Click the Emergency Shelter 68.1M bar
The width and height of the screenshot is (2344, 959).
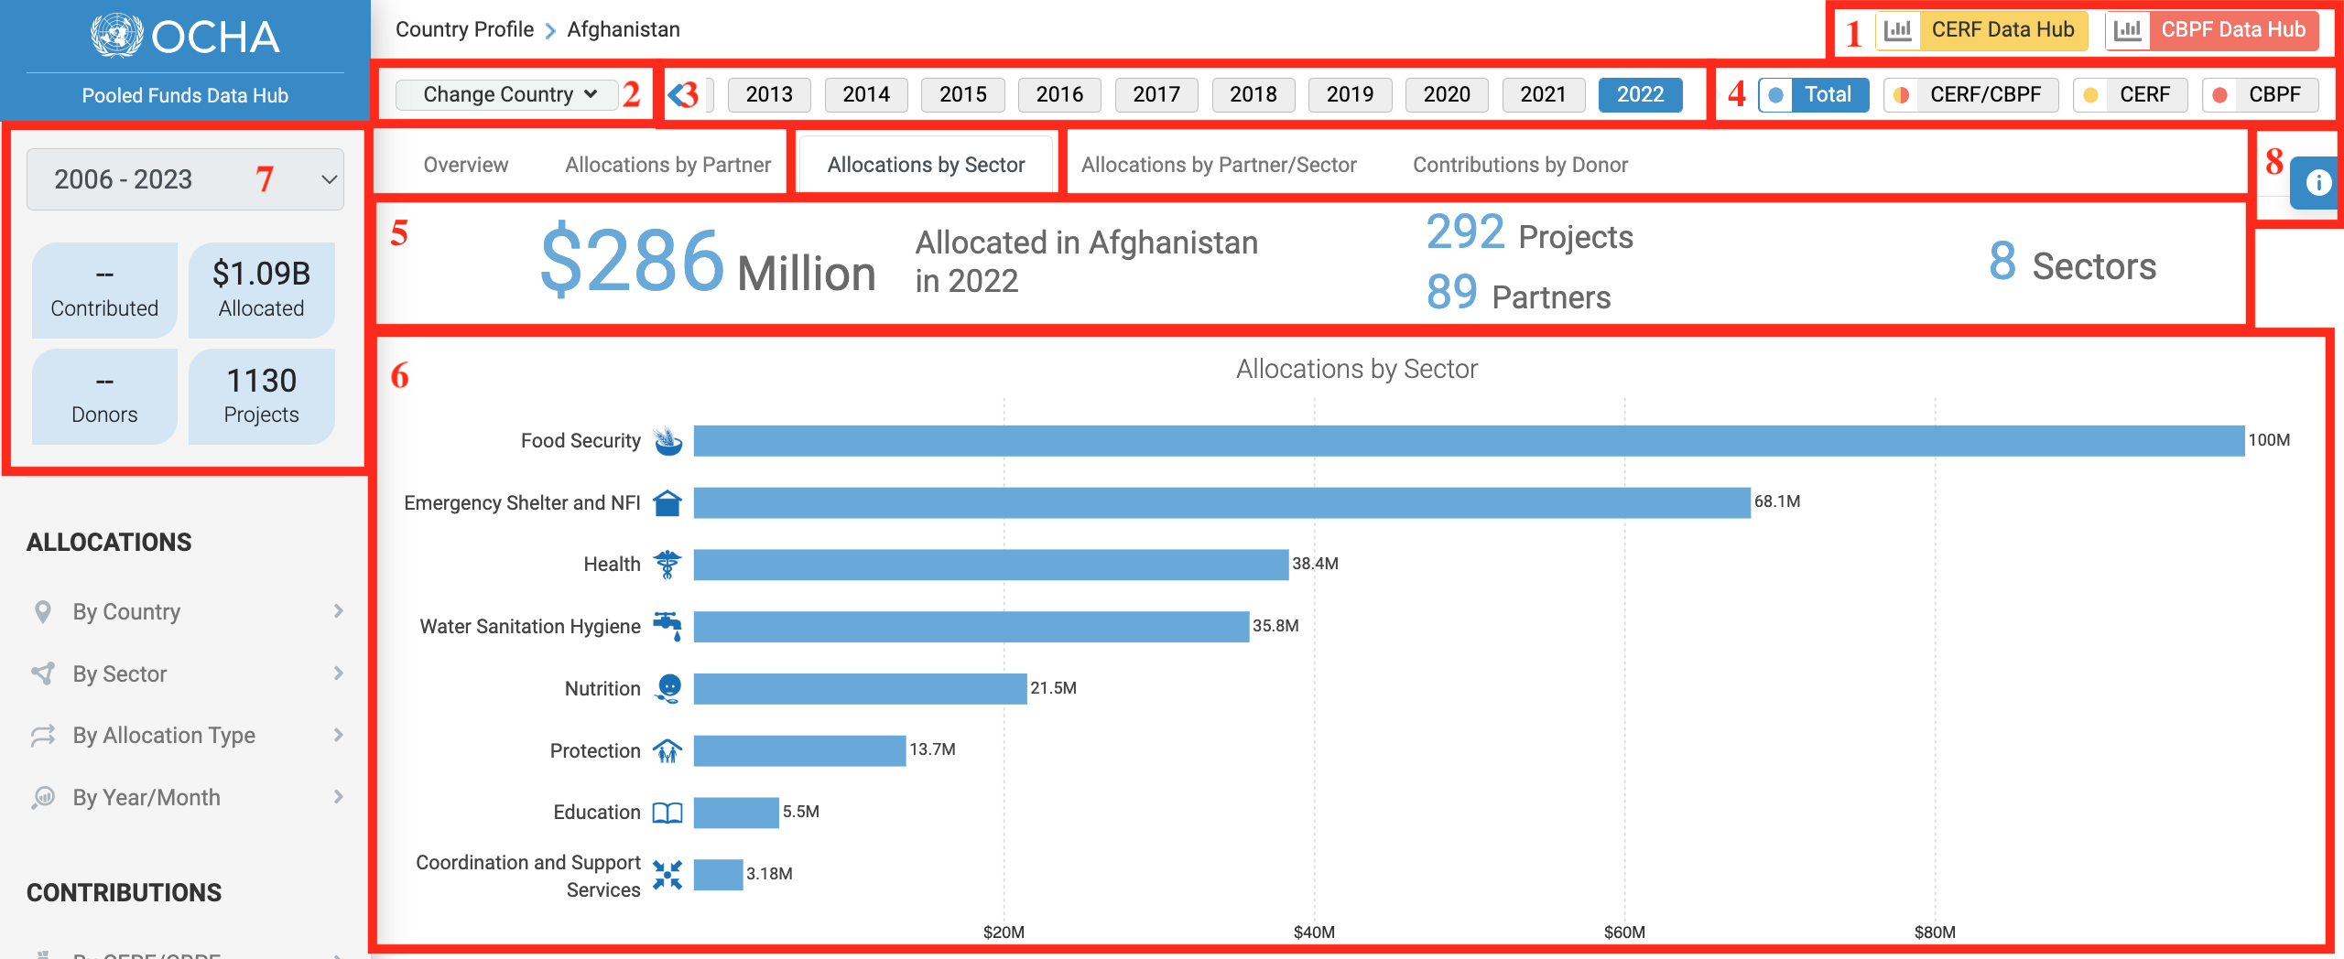coord(1222,502)
